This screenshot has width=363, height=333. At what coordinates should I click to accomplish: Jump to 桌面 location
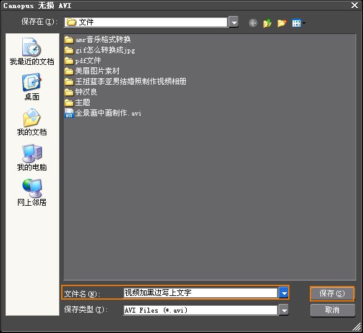[32, 87]
